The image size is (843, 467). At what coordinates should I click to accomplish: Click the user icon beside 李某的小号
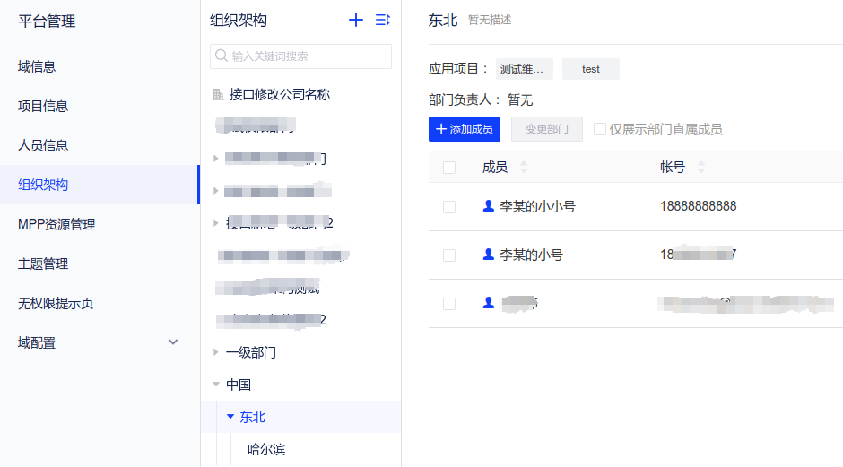coord(489,255)
